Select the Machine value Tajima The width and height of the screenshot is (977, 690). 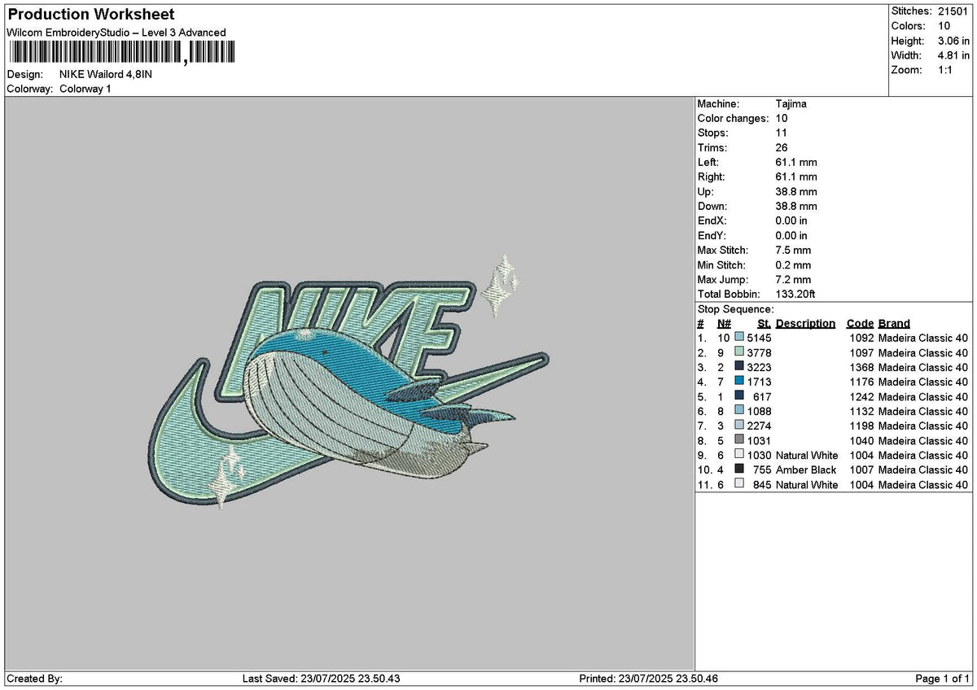pos(791,104)
